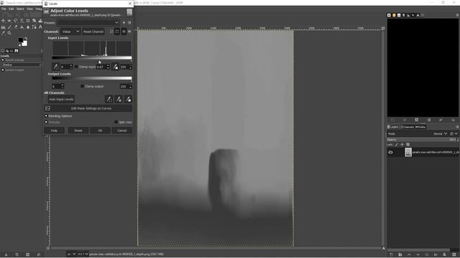Expand the Blending Options section
Screen dimensions: 460x258
click(x=46, y=116)
